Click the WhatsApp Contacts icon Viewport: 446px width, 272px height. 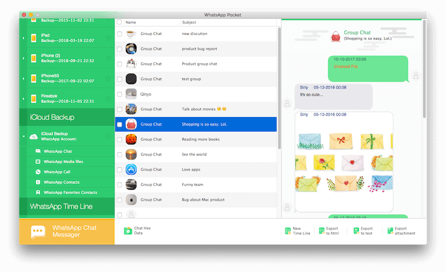pos(38,182)
